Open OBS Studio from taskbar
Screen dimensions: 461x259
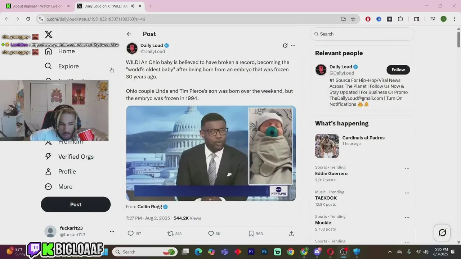point(344,252)
